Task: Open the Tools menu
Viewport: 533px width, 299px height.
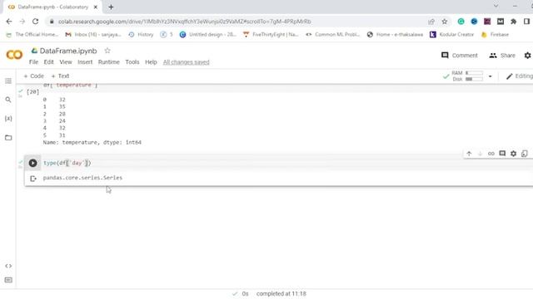Action: click(x=132, y=62)
